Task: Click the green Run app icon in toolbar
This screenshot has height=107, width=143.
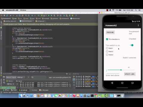Action: click(49, 15)
